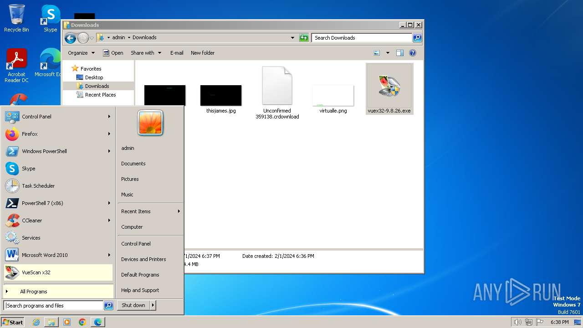Click Open in Explorer toolbar

113,53
